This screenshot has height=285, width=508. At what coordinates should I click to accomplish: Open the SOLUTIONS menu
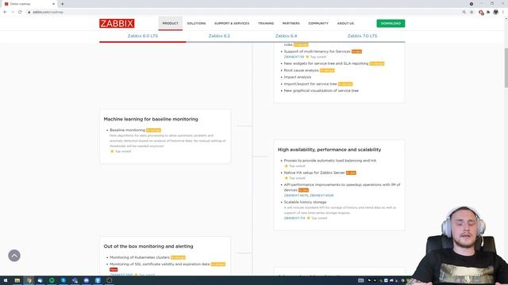[196, 23]
